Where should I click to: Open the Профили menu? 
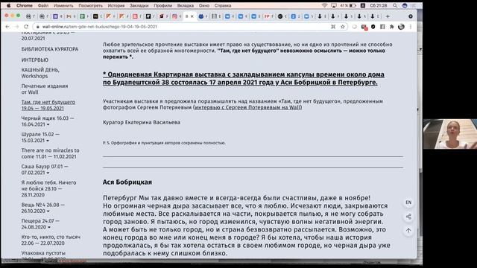[162, 5]
